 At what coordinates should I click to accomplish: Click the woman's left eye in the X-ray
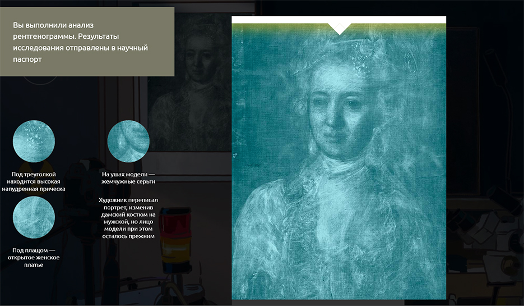point(353,104)
